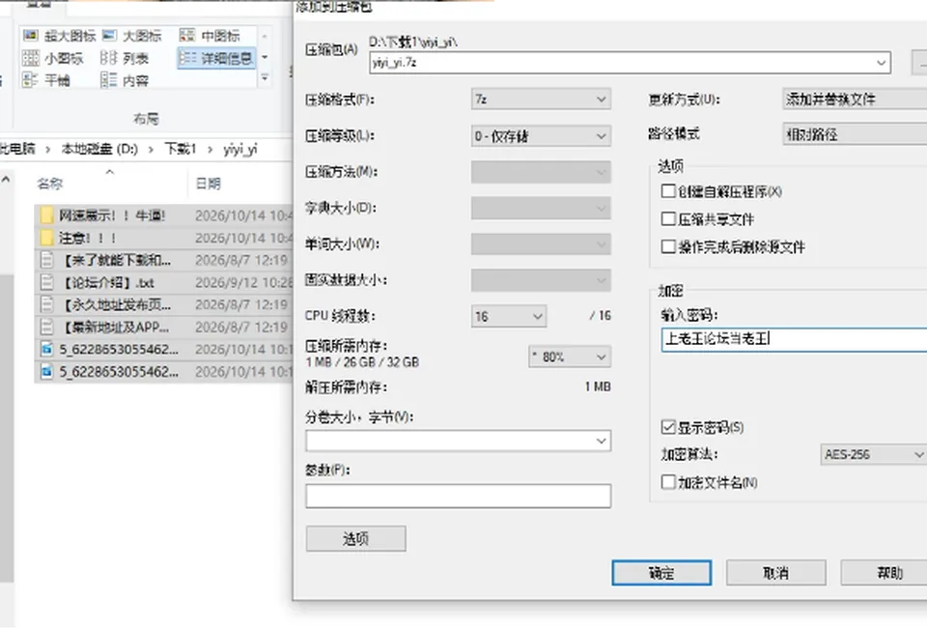Image resolution: width=927 pixels, height=629 pixels.
Task: Tick the 压缩共享文件 checkbox
Action: (x=668, y=219)
